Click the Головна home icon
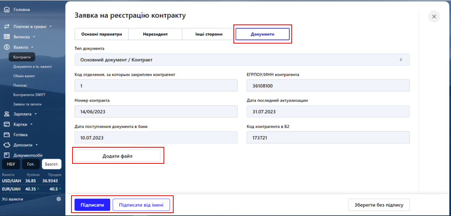The height and width of the screenshot is (216, 451). 6,10
